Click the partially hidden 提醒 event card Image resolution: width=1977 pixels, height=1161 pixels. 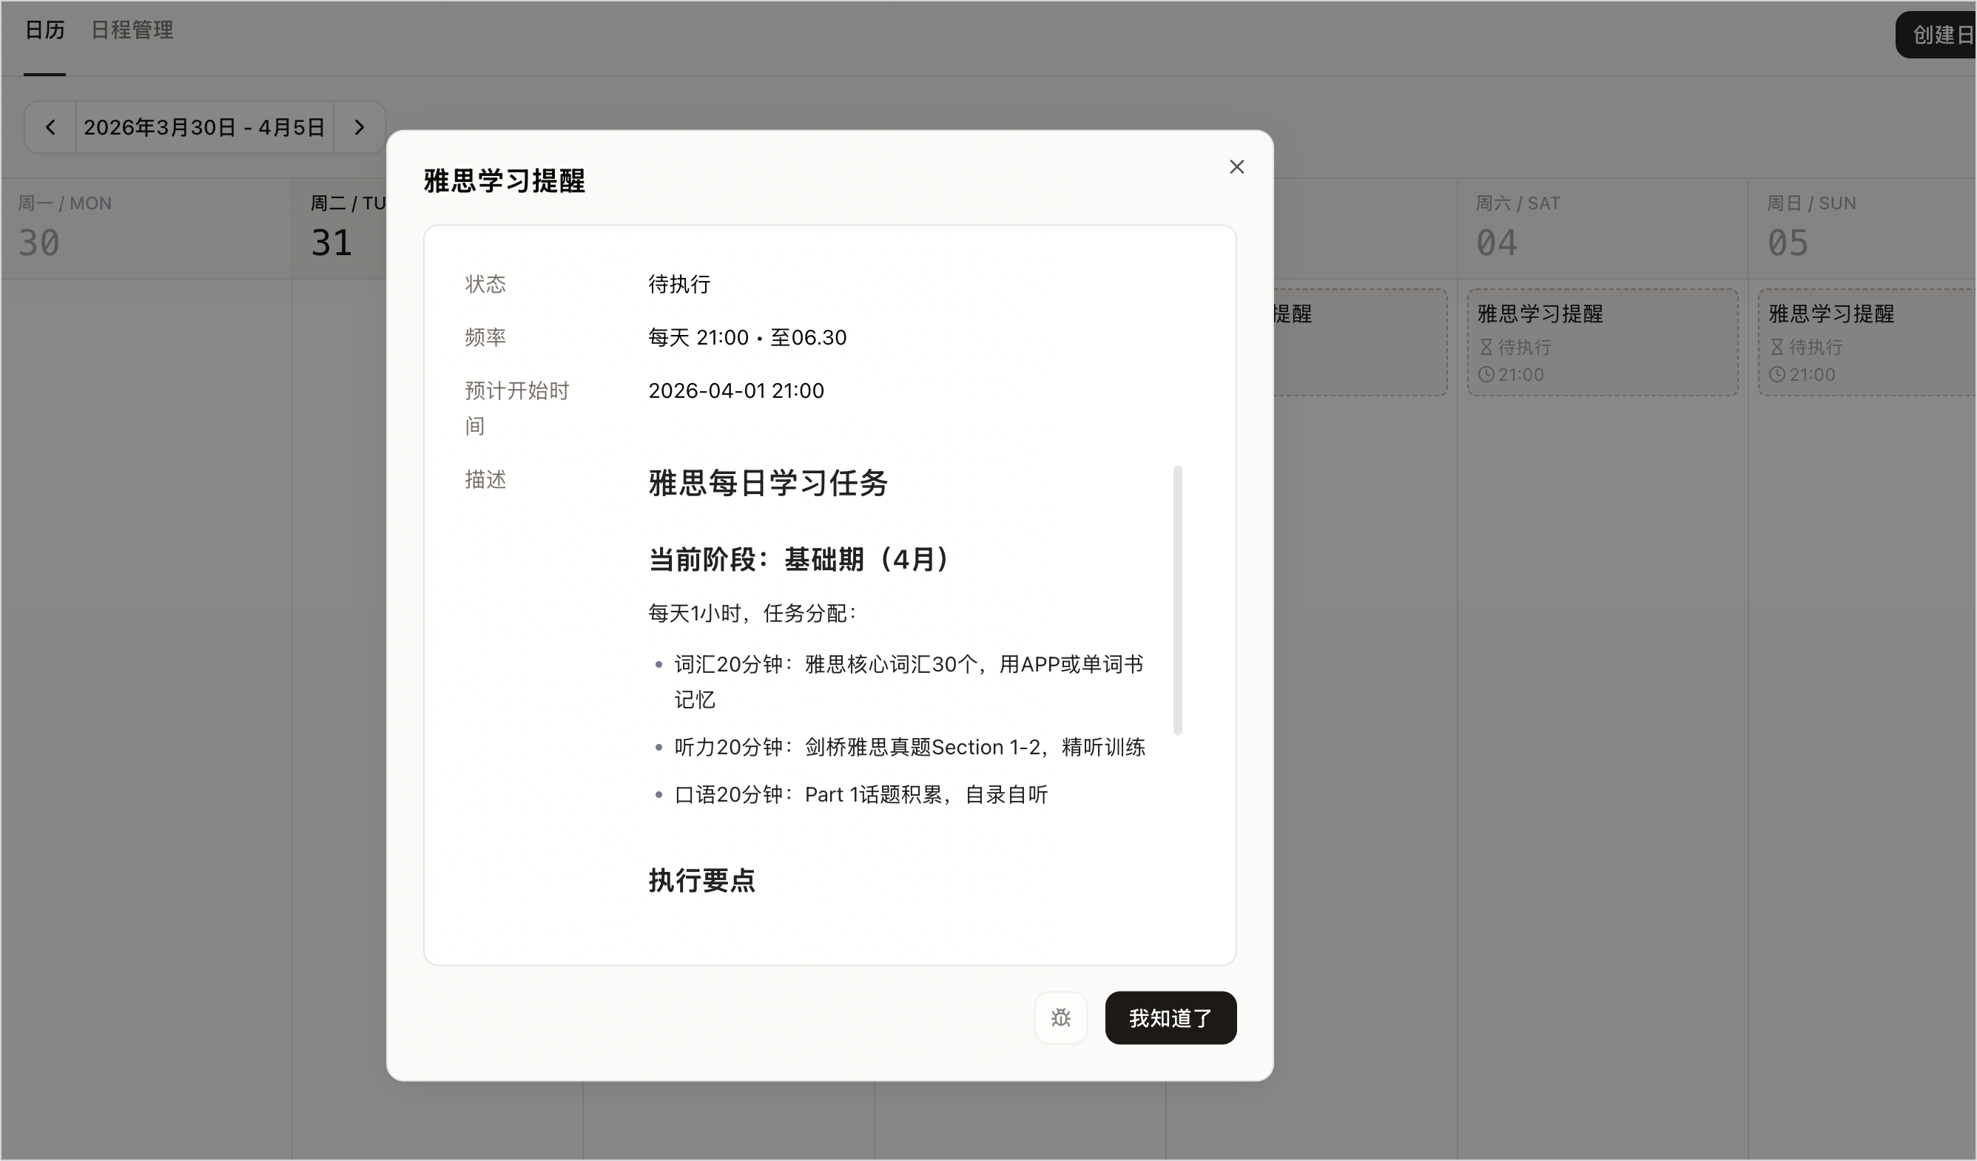(1361, 342)
